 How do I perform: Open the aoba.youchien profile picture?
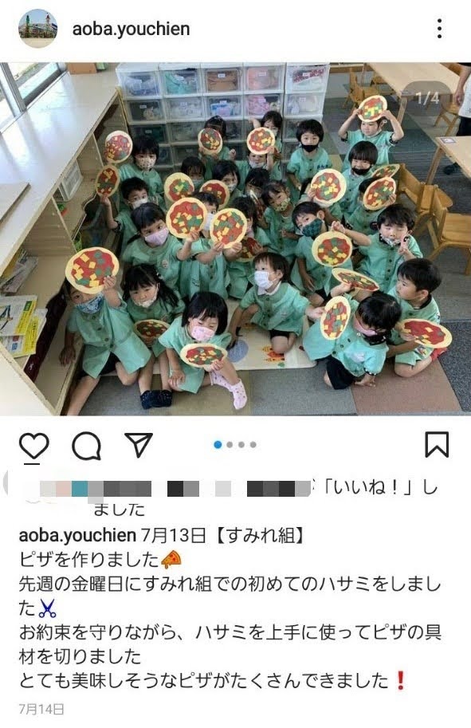pos(37,29)
